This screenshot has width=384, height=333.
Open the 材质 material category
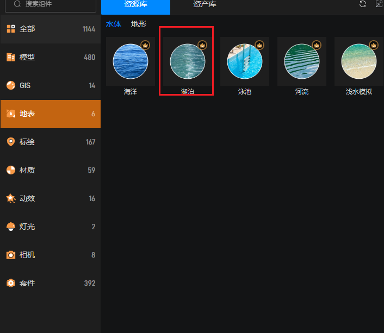click(50, 170)
